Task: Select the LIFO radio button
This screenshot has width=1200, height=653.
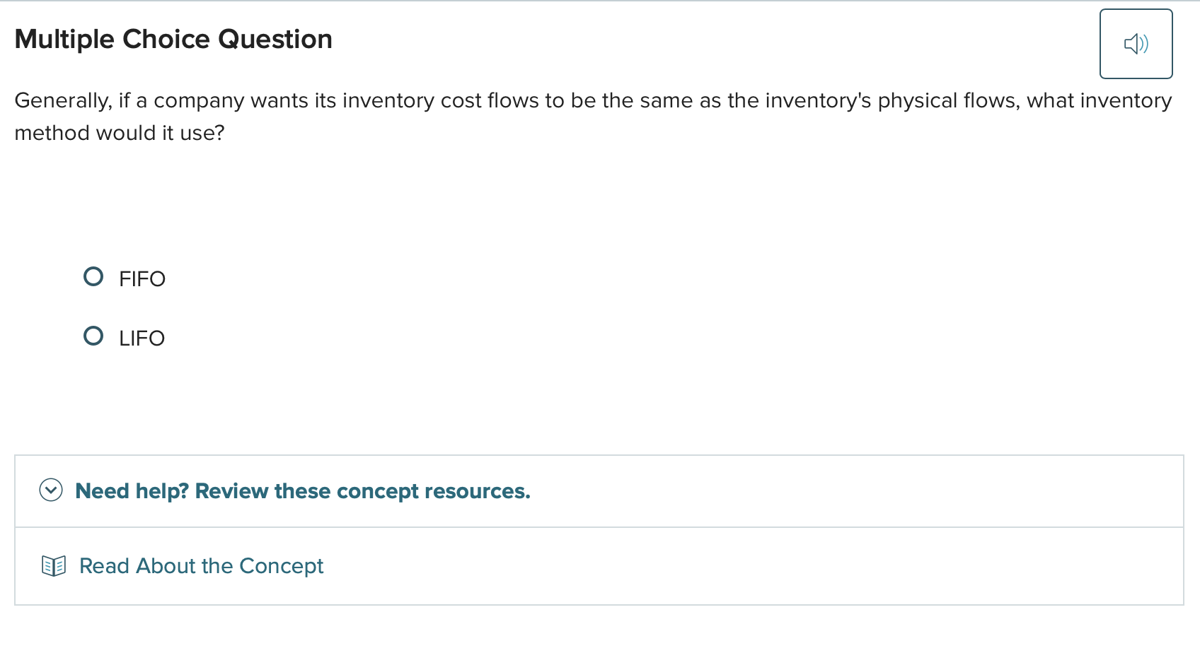Action: tap(93, 336)
